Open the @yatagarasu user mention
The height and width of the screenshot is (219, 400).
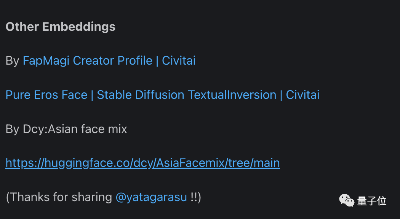(x=151, y=197)
